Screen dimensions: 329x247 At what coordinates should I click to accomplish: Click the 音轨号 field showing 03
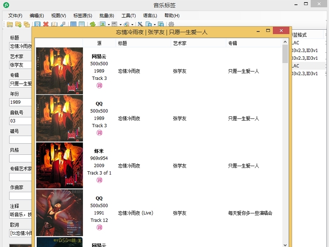click(20, 121)
